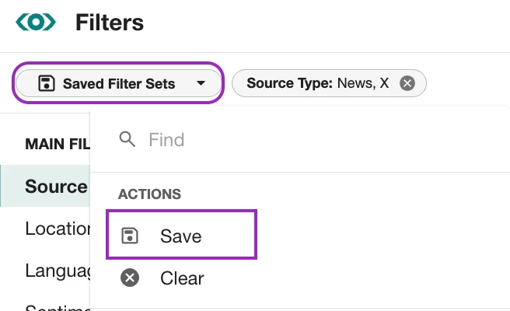510x311 pixels.
Task: Click the floppy disk icon in Saved Filter Sets
Action: click(x=46, y=83)
